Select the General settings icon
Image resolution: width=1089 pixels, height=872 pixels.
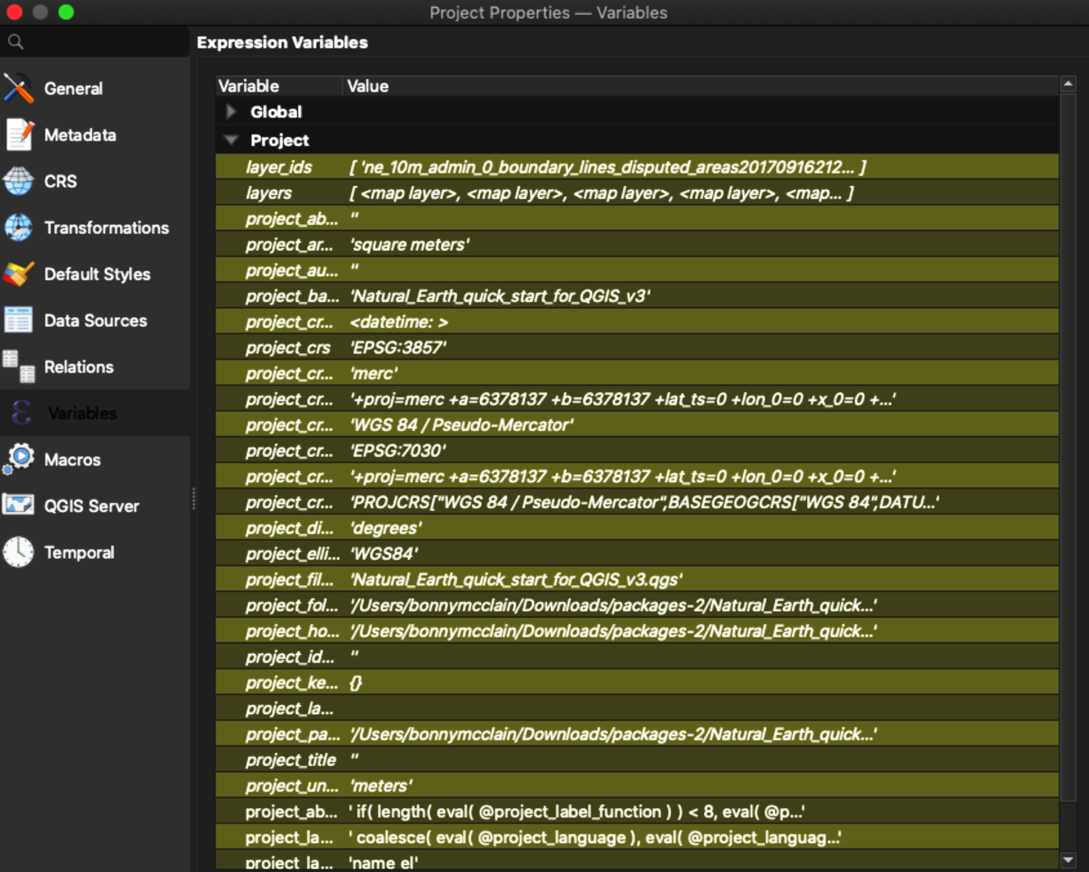(19, 89)
